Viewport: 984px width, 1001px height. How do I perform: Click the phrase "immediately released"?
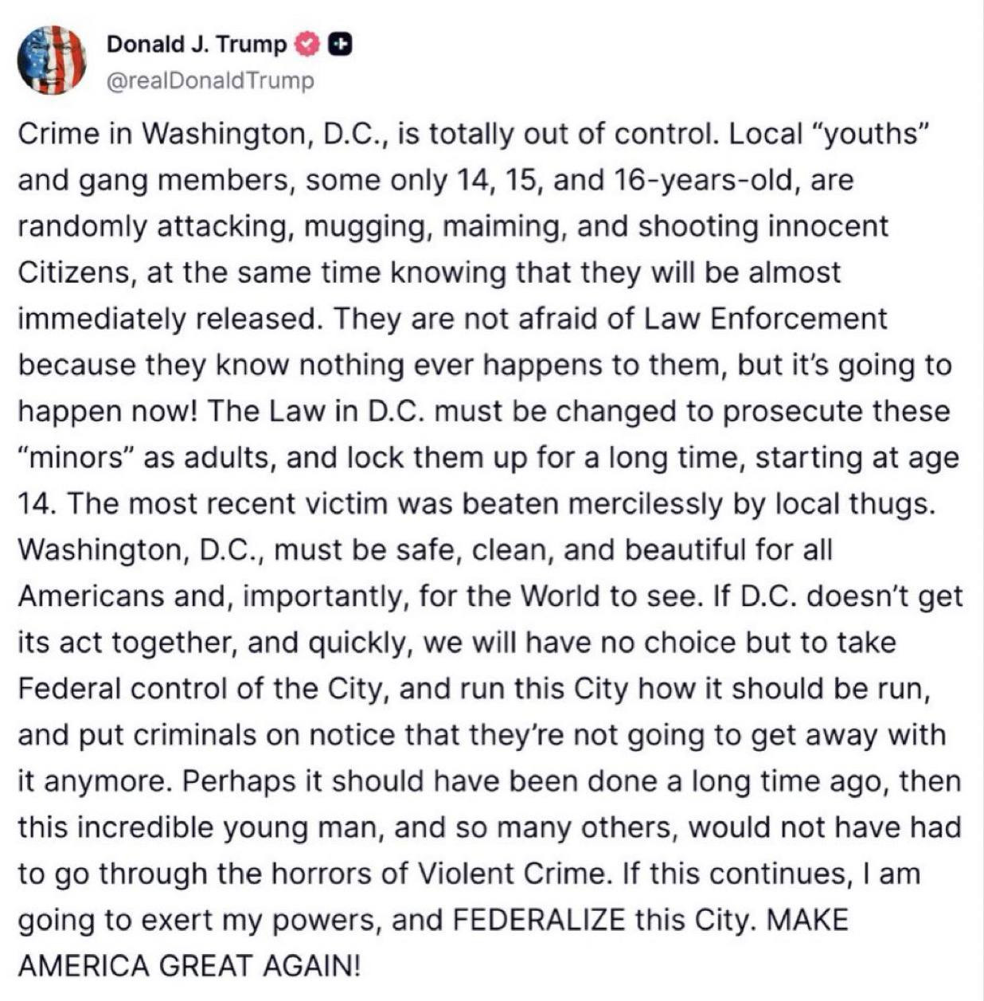coord(166,319)
